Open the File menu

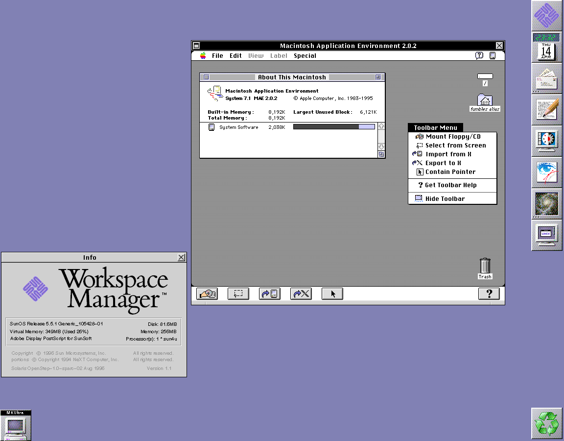click(217, 55)
